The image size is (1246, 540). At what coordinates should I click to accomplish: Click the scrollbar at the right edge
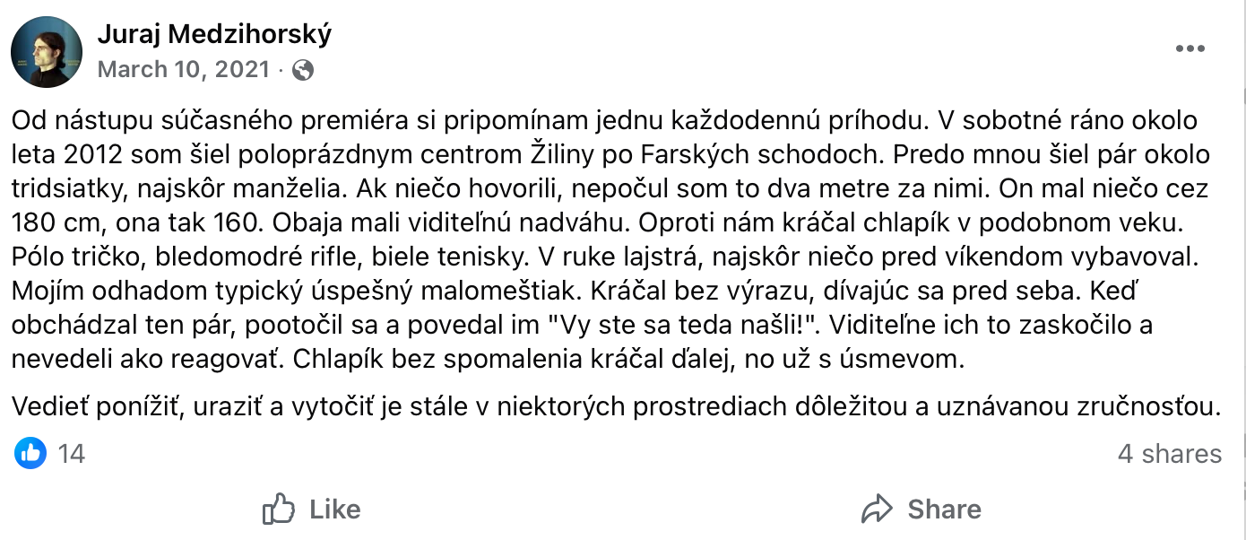pyautogui.click(x=1240, y=269)
